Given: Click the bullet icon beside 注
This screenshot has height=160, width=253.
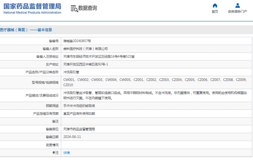Looking at the screenshot, I should coord(54,153).
